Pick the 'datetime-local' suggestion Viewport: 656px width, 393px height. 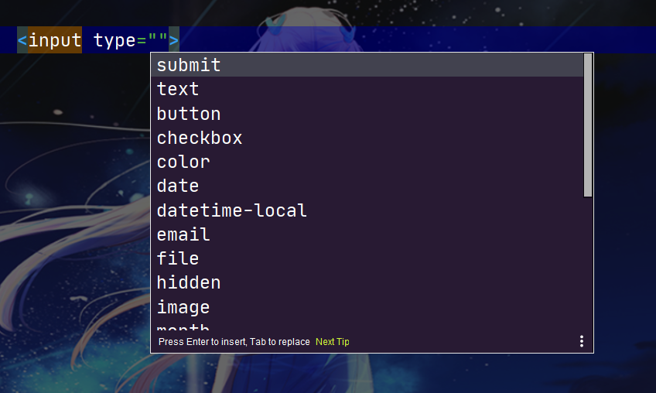(x=367, y=210)
